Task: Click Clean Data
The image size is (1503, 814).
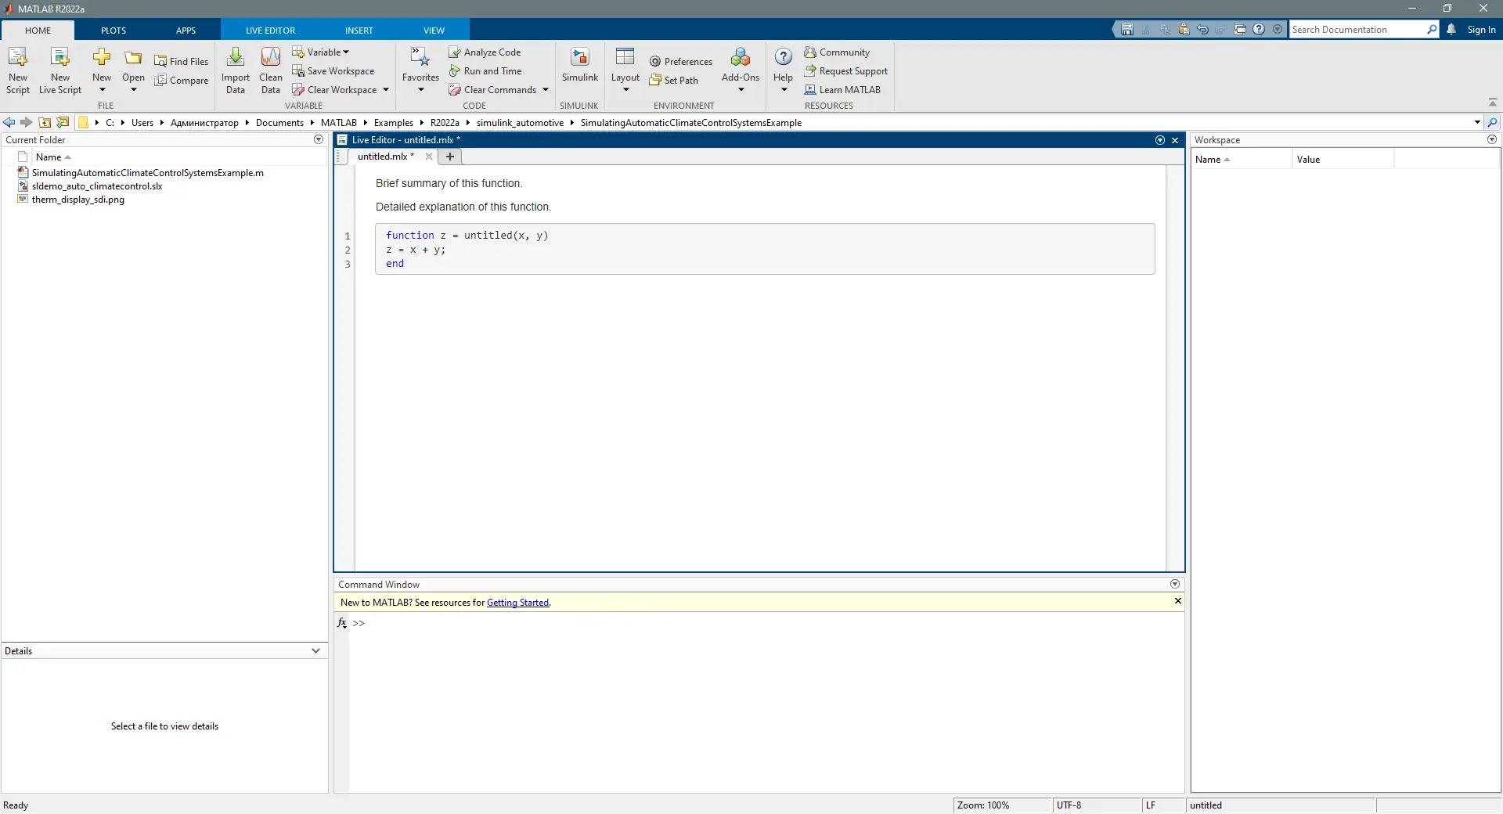Action: [271, 70]
